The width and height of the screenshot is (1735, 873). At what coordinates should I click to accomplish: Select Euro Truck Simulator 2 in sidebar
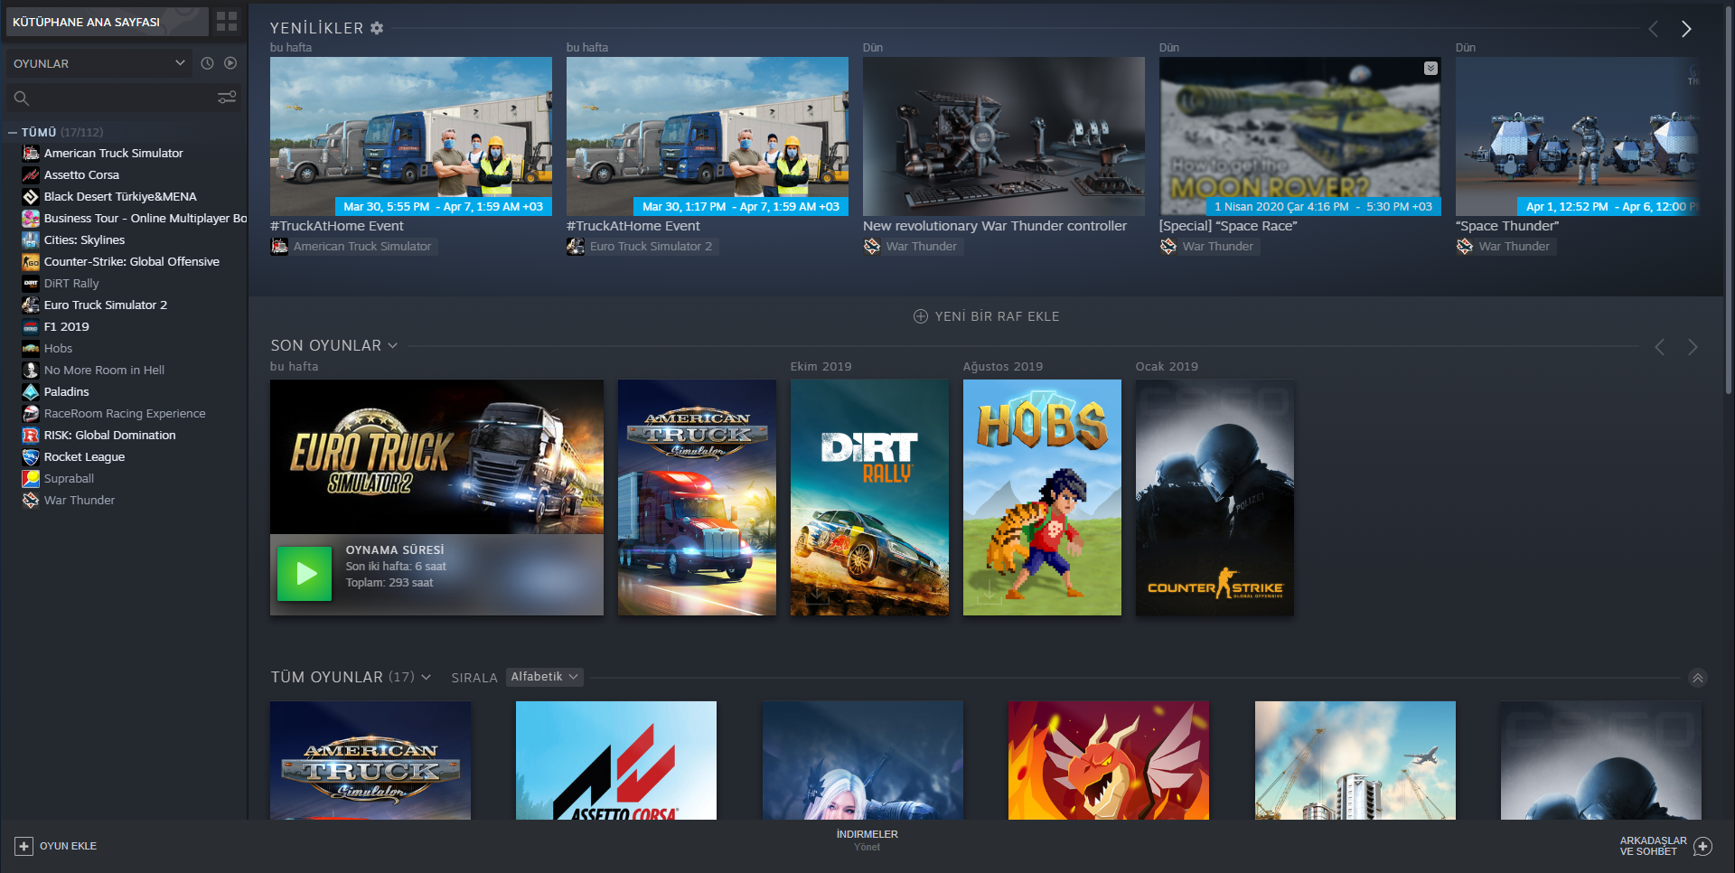[106, 305]
